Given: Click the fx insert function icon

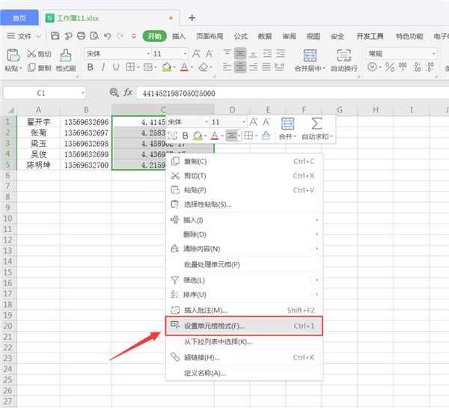Looking at the screenshot, I should (x=128, y=93).
